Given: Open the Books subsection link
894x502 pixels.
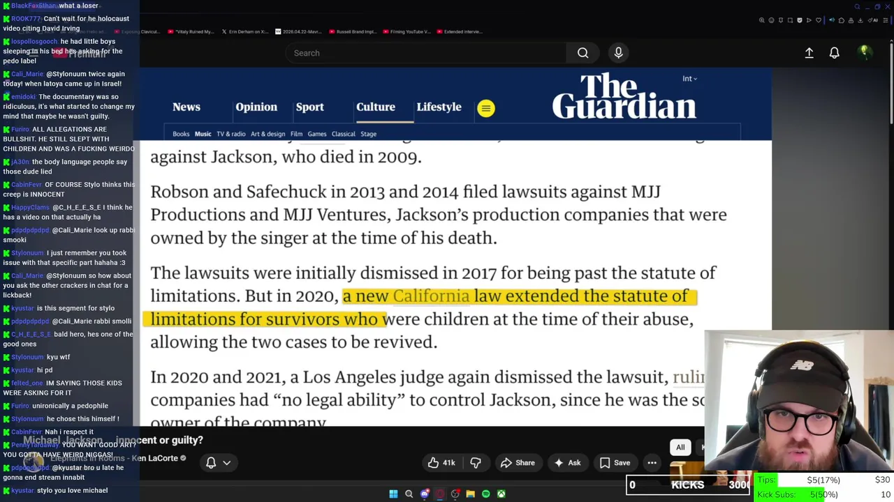Looking at the screenshot, I should coord(181,134).
